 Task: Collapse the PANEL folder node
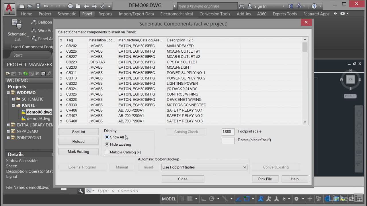(x=13, y=106)
